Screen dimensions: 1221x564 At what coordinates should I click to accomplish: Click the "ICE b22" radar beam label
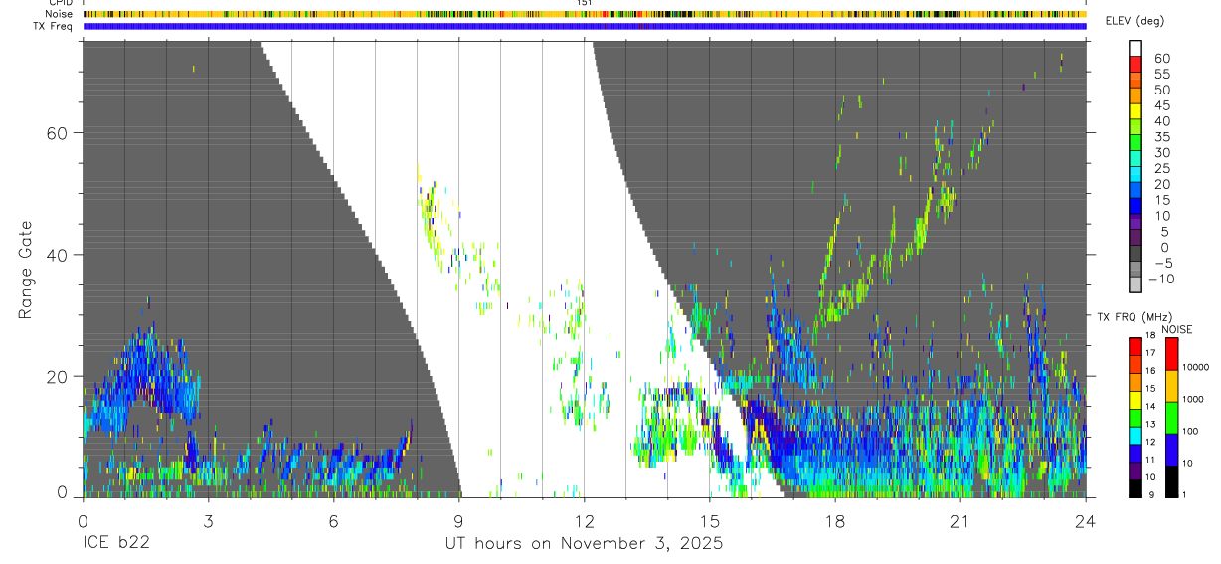pos(115,544)
